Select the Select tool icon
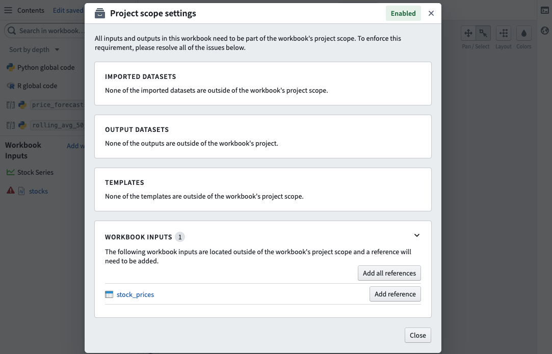The height and width of the screenshot is (354, 552). click(x=483, y=34)
